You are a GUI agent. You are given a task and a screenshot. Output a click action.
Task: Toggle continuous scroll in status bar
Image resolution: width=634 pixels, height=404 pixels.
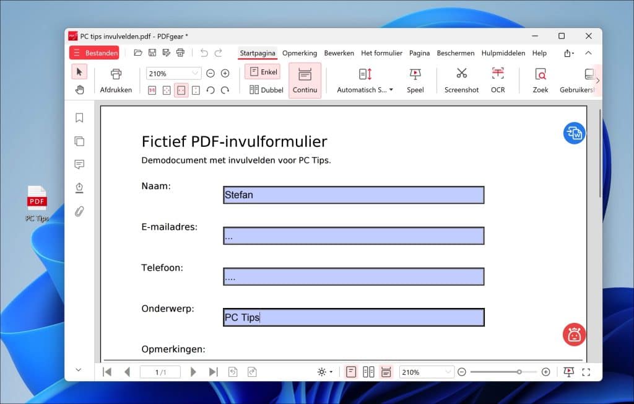(x=386, y=372)
